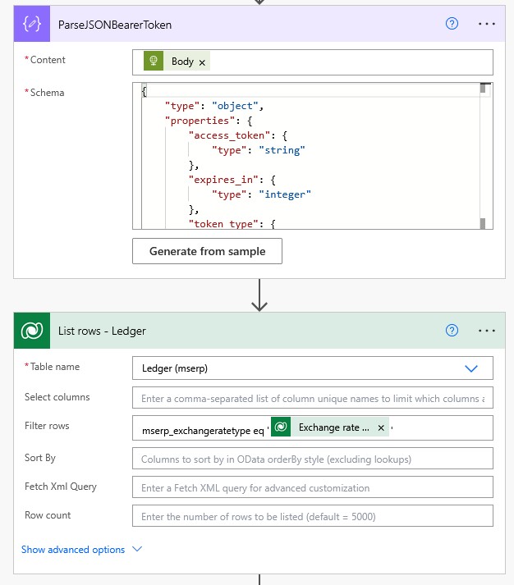The height and width of the screenshot is (585, 514).
Task: Expand Show advanced options
Action: 82,550
